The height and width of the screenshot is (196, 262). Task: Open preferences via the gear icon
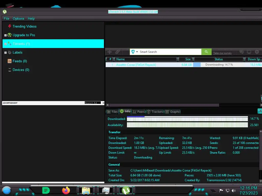(257, 52)
